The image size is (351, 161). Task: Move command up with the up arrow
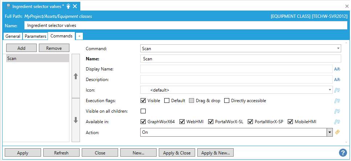76,76
